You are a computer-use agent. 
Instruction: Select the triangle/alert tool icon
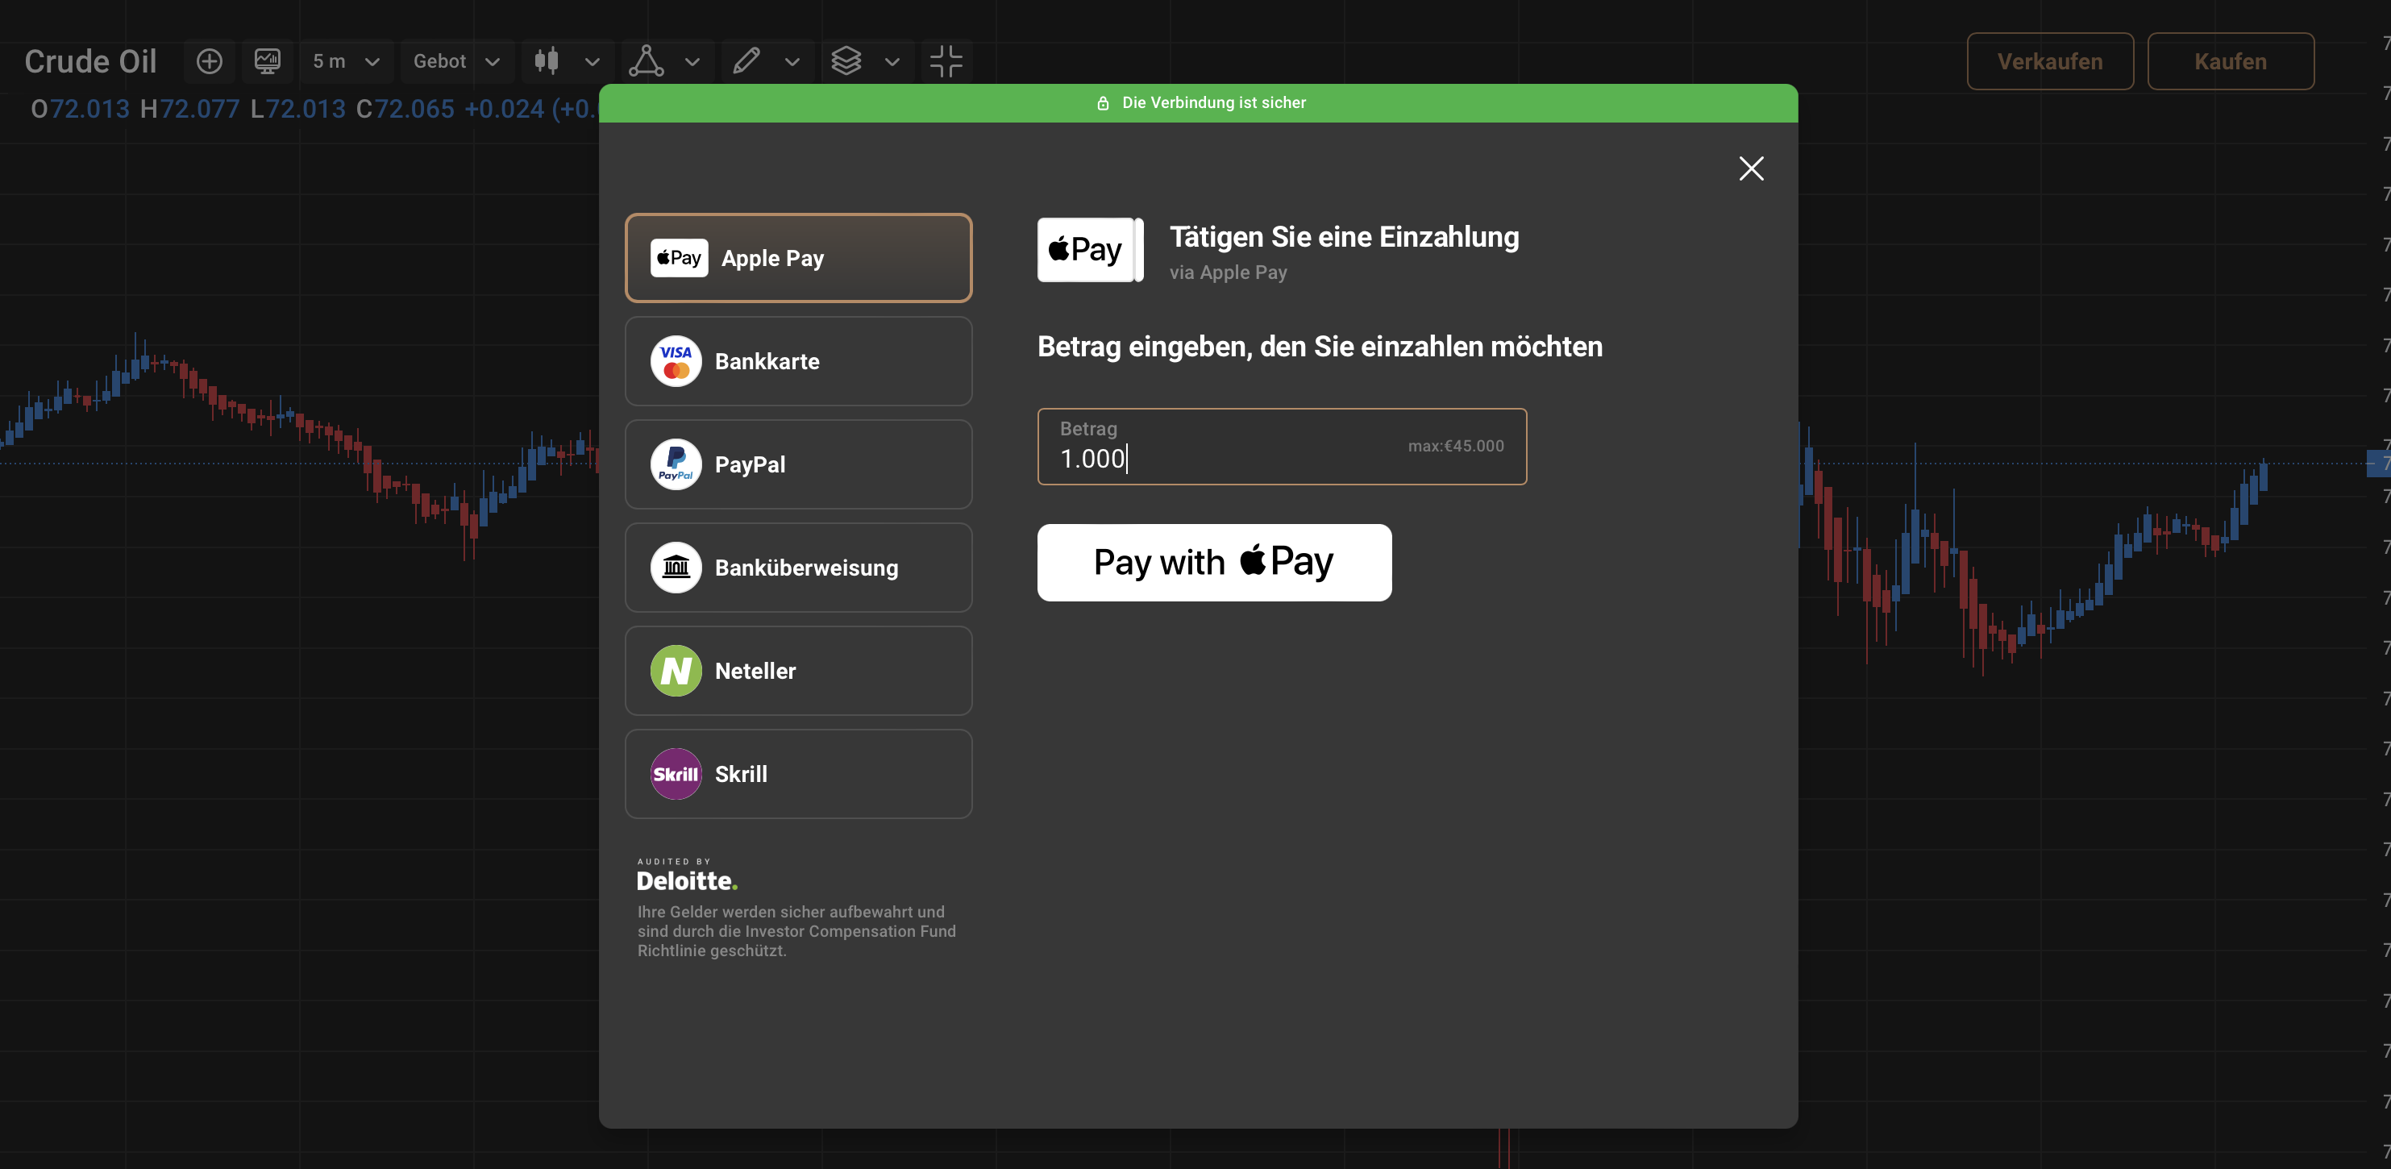[x=643, y=61]
